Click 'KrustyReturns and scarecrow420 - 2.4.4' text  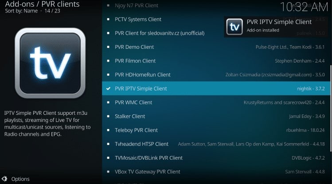[284, 102]
